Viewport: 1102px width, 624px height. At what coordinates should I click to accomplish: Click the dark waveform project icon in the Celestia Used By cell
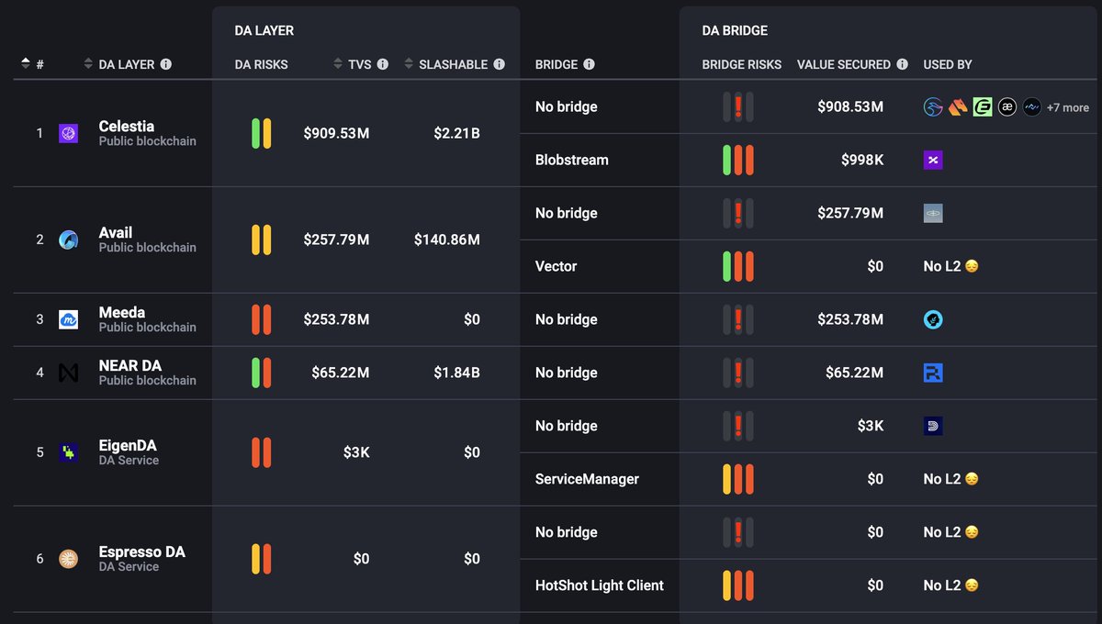click(x=1032, y=107)
